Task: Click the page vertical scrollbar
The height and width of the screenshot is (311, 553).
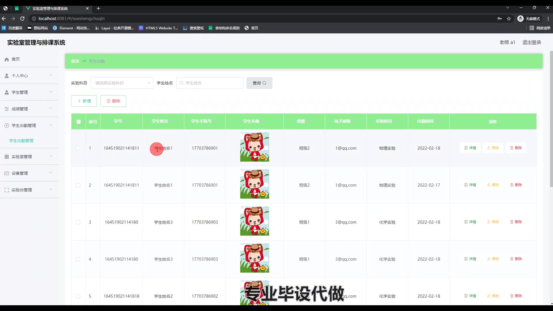Action: pos(551,119)
